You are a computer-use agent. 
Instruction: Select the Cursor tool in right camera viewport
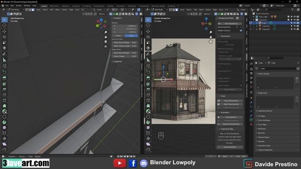point(148,25)
